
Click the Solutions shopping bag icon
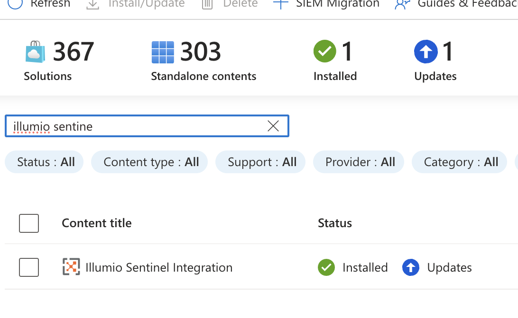[x=36, y=52]
